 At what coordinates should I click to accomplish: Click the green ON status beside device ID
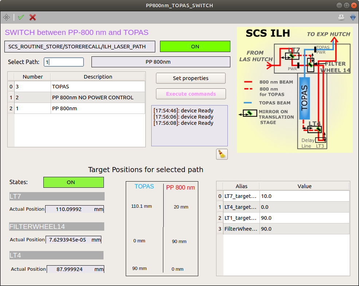195,47
